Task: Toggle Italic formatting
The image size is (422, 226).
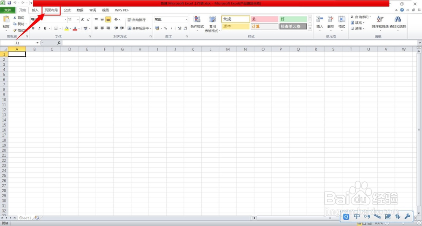Action: click(39, 28)
